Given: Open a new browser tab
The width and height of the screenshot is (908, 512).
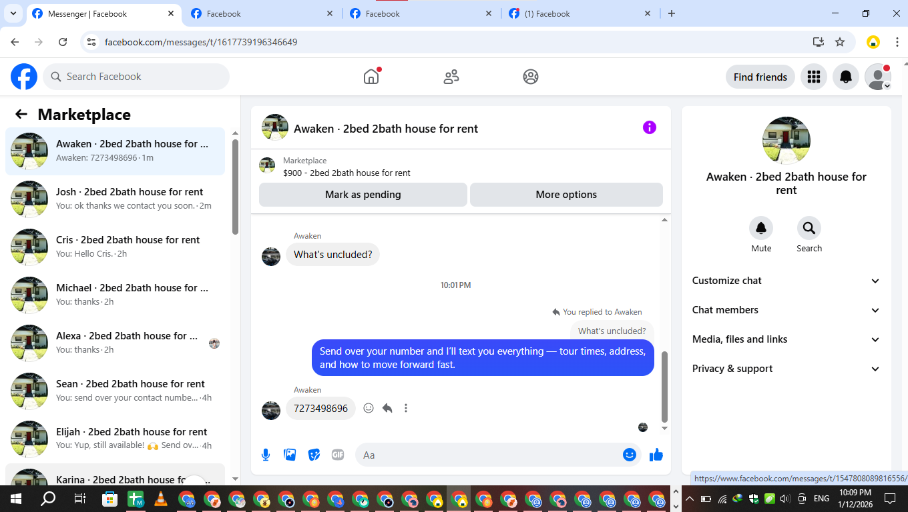Looking at the screenshot, I should [x=672, y=13].
